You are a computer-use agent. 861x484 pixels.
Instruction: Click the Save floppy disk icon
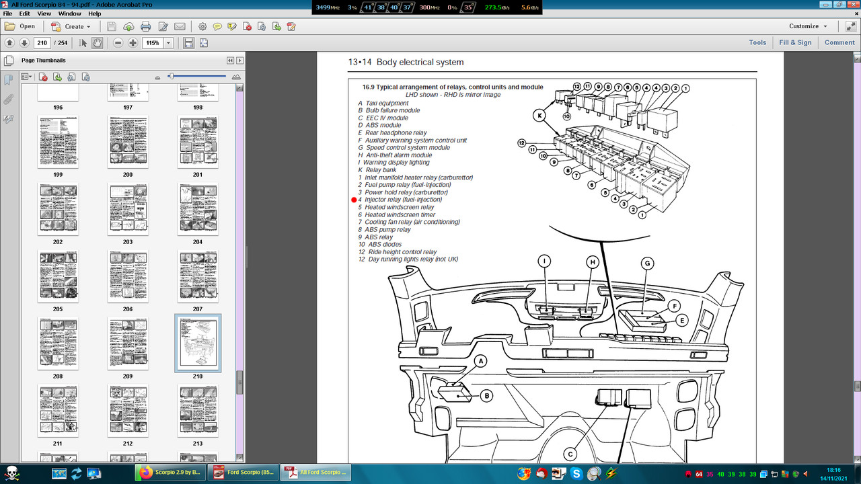pyautogui.click(x=112, y=26)
